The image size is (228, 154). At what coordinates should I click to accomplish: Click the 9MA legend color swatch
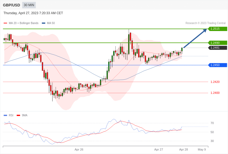(18, 115)
